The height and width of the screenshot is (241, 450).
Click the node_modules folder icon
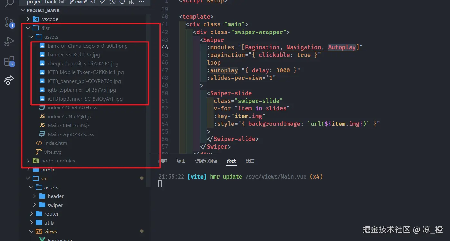(x=36, y=161)
